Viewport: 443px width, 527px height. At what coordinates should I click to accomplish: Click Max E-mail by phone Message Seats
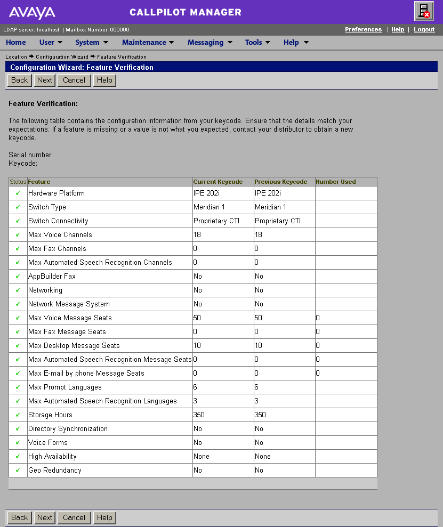pyautogui.click(x=86, y=374)
